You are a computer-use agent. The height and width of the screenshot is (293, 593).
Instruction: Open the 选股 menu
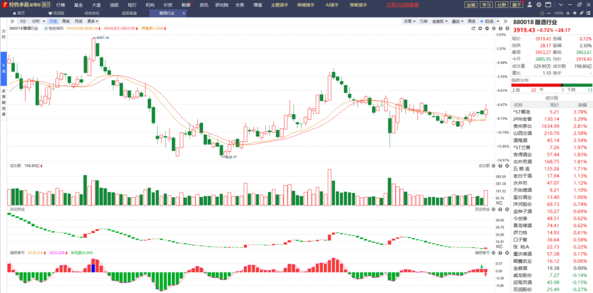114,5
